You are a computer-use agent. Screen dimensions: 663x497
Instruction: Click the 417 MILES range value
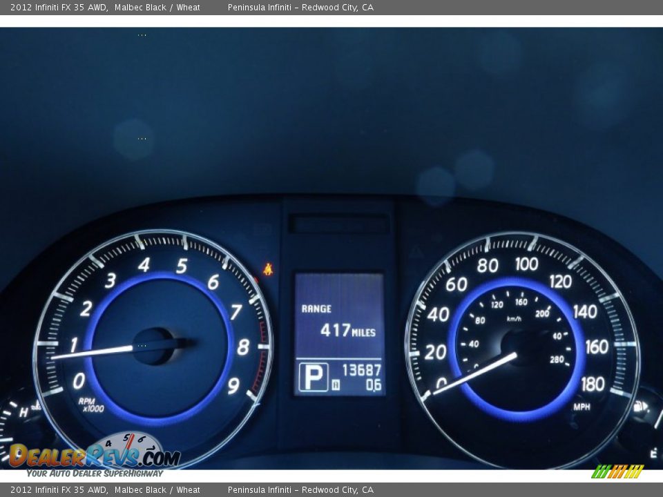coord(347,331)
